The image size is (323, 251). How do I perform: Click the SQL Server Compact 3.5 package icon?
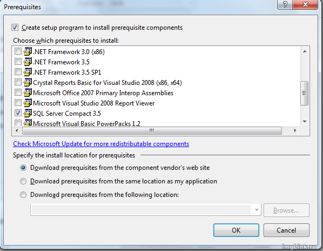pos(28,113)
